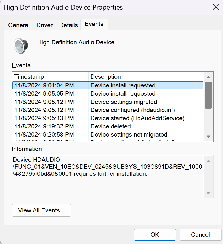The height and width of the screenshot is (244, 223).
Task: Open the View All Events dialog
Action: [x=41, y=210]
